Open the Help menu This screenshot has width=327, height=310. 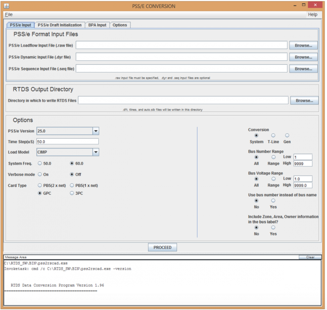click(312, 14)
